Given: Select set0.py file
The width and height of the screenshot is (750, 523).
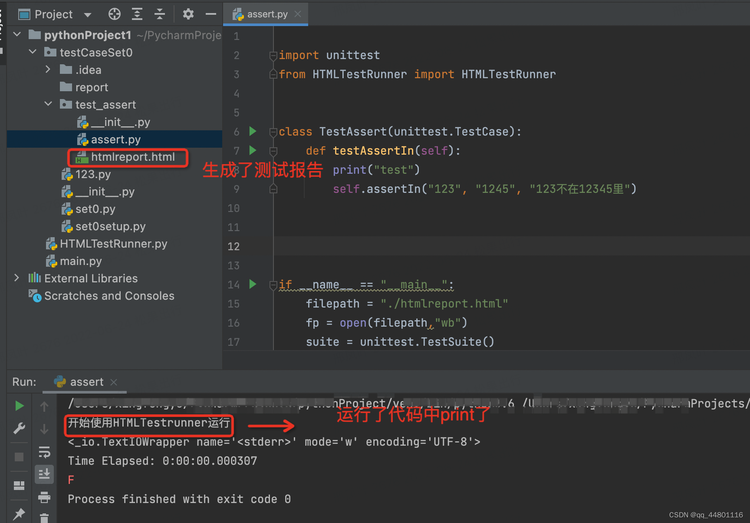Looking at the screenshot, I should [89, 209].
